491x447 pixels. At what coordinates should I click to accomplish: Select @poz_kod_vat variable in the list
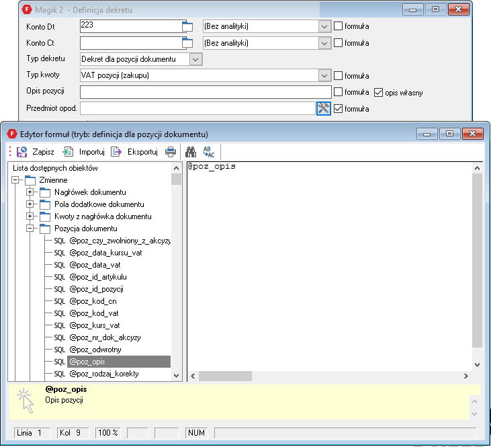(x=94, y=313)
